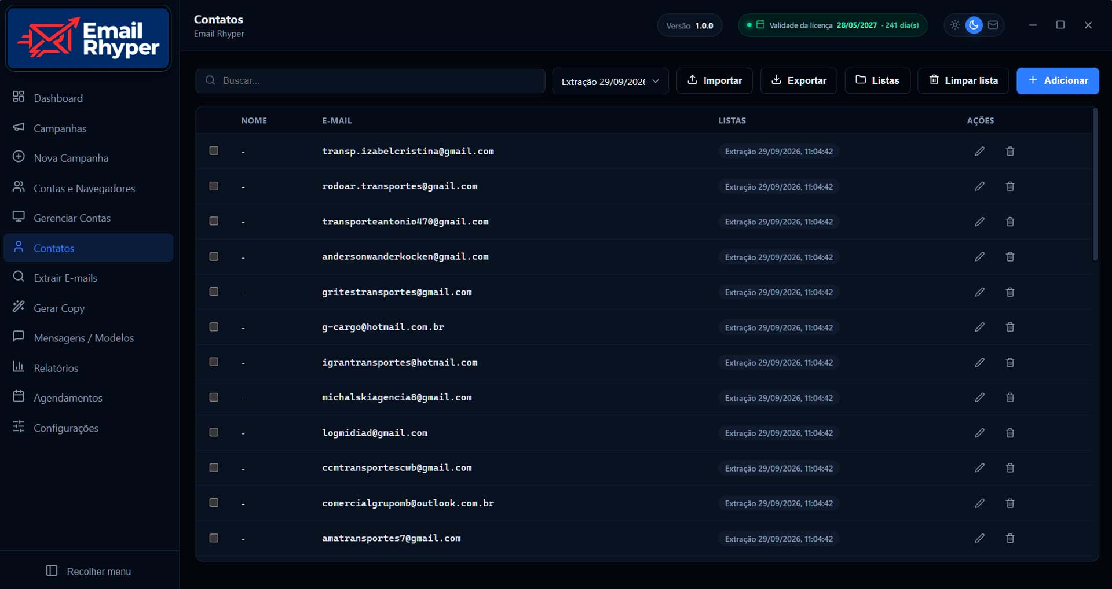Collapse the sidebar with Recolher menu

[89, 571]
